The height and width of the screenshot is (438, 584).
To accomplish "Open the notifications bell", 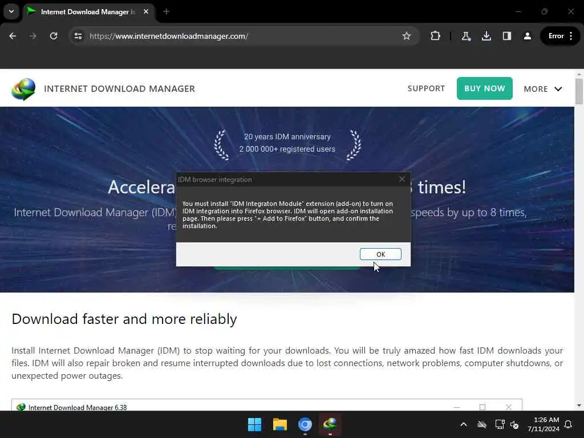I will coord(568,424).
